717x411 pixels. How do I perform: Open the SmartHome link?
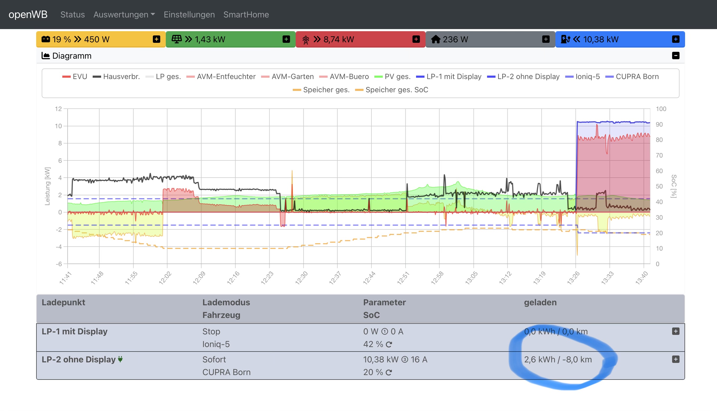click(x=246, y=14)
